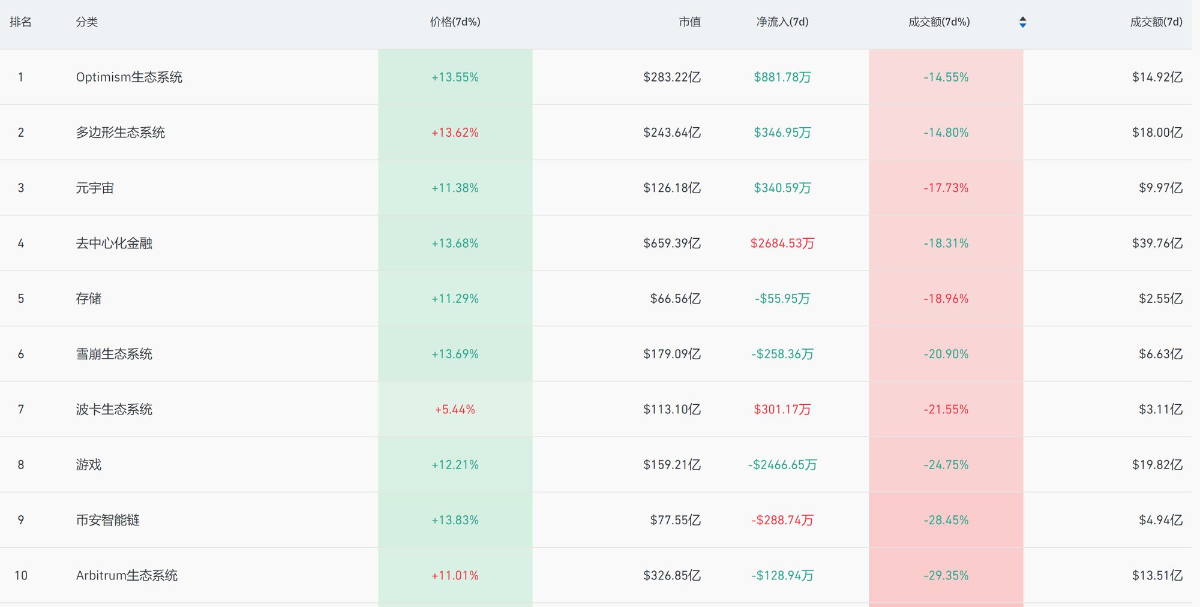Select the 元宇宙 category row

tap(95, 188)
